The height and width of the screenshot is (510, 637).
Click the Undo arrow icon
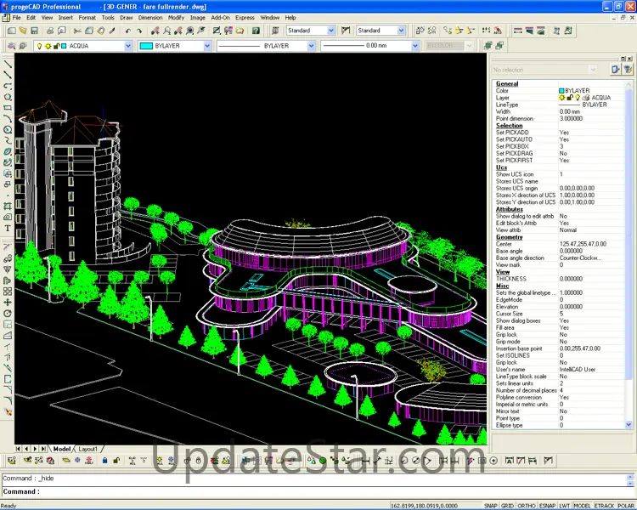point(128,31)
